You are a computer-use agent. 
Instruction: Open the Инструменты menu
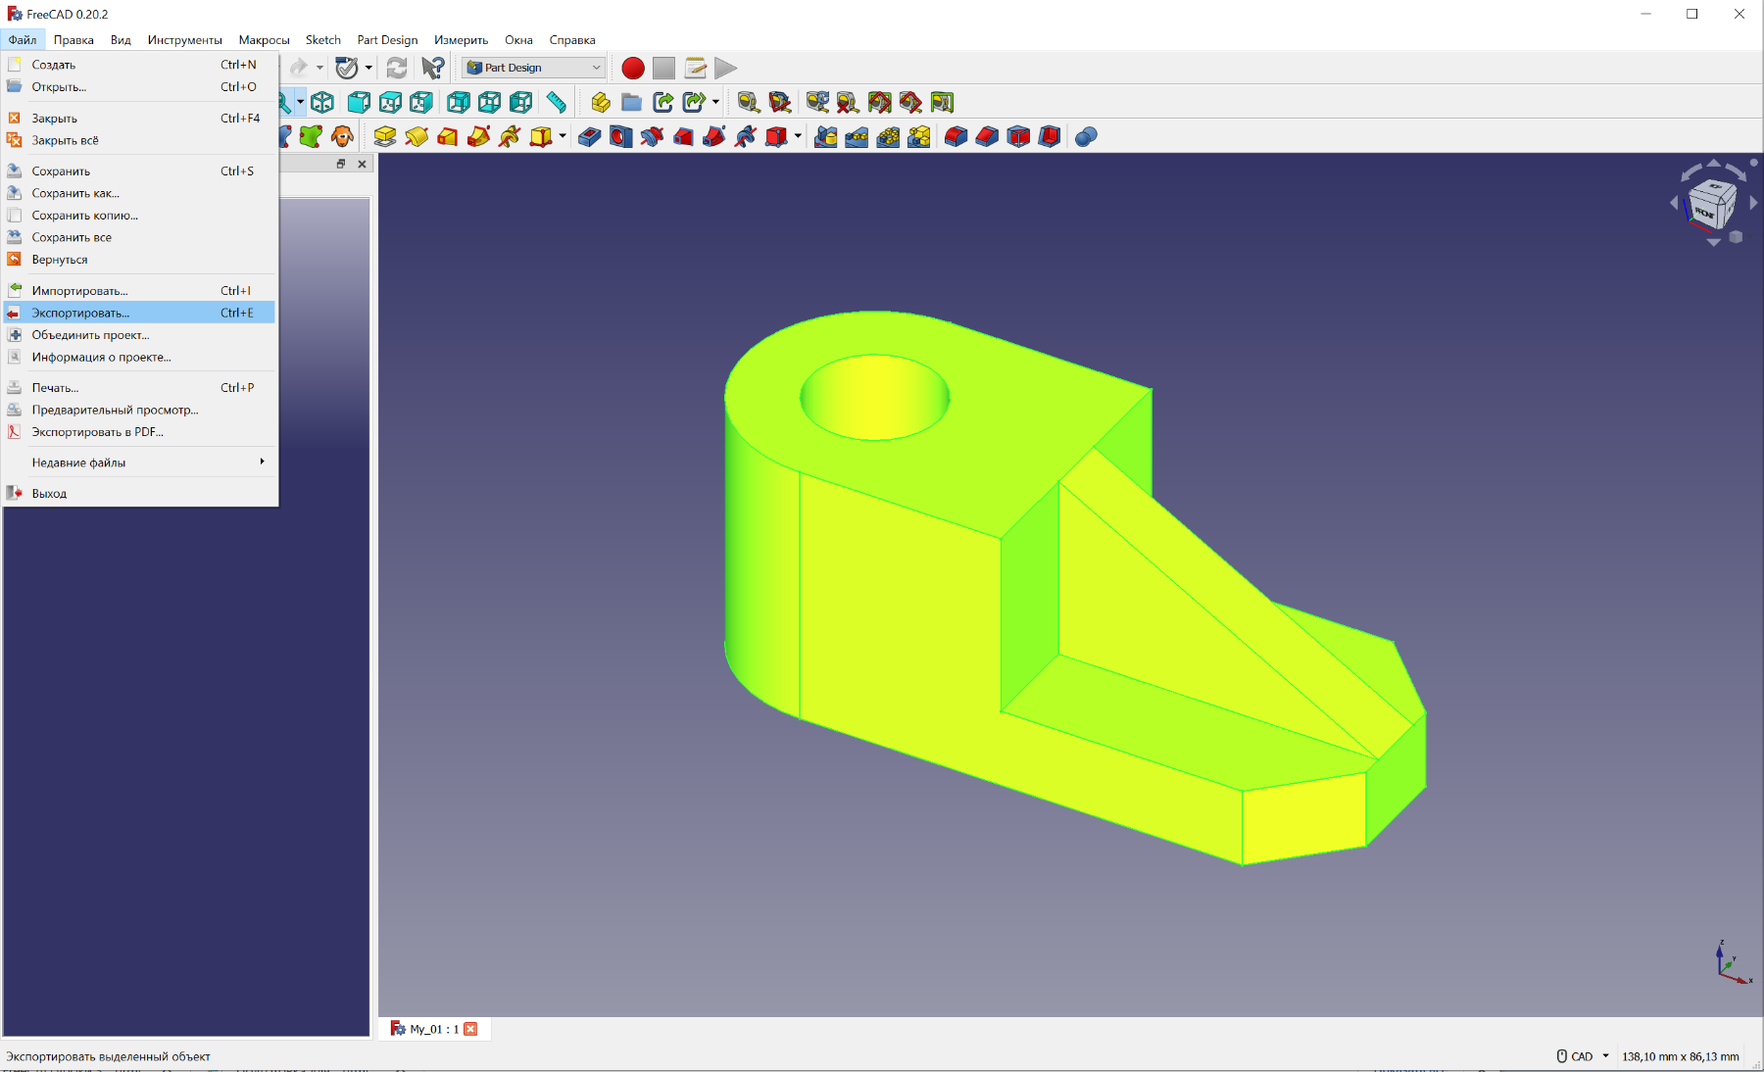point(184,40)
